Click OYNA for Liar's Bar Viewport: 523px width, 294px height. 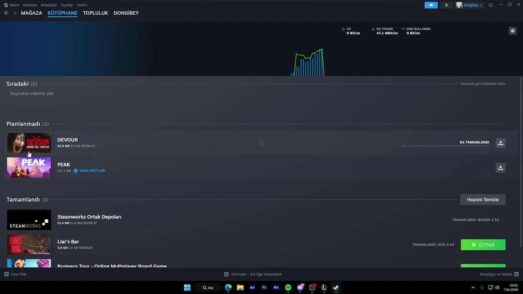point(483,245)
